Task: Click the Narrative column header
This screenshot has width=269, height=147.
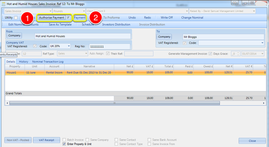Action: [x=89, y=66]
